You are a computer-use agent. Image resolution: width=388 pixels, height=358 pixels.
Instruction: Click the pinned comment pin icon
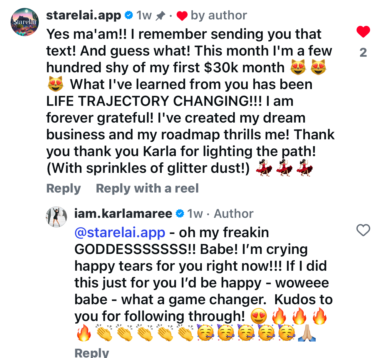click(160, 16)
